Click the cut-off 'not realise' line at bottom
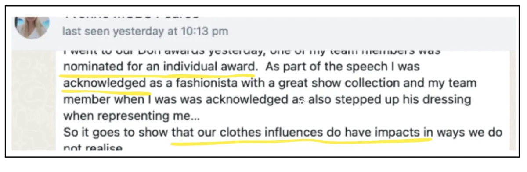 click(93, 147)
